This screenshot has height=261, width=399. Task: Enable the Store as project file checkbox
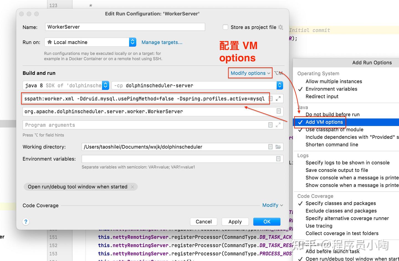tap(225, 27)
